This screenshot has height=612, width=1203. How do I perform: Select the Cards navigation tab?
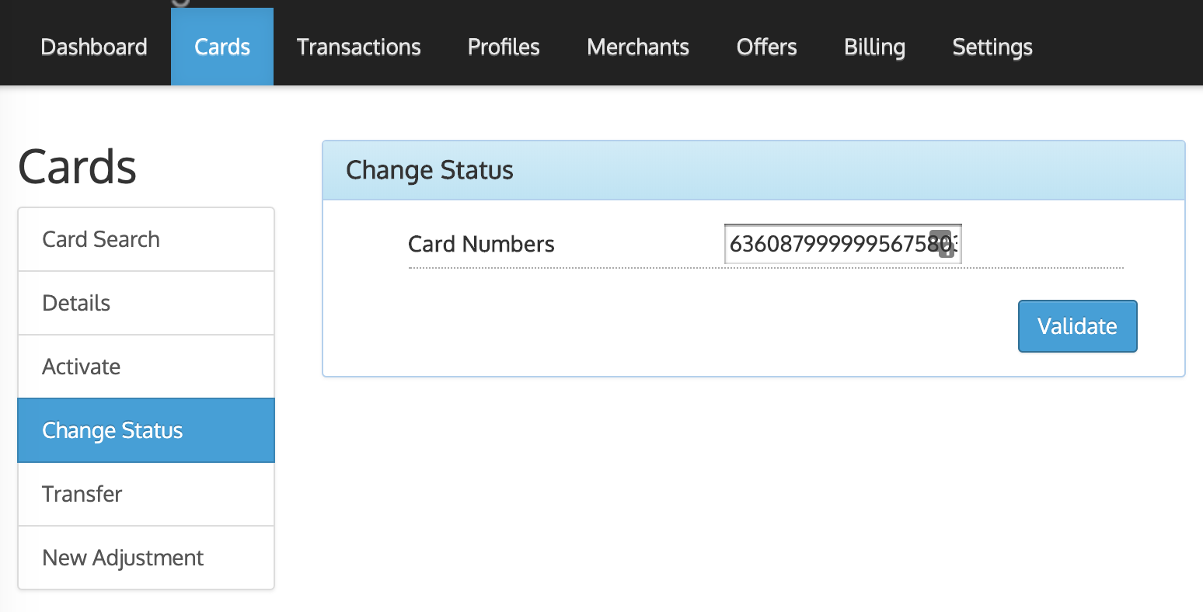point(222,47)
